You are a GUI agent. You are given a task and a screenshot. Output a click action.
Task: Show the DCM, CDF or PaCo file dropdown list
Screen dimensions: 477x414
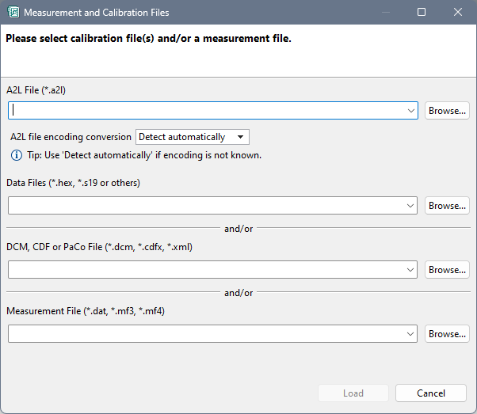pyautogui.click(x=410, y=270)
